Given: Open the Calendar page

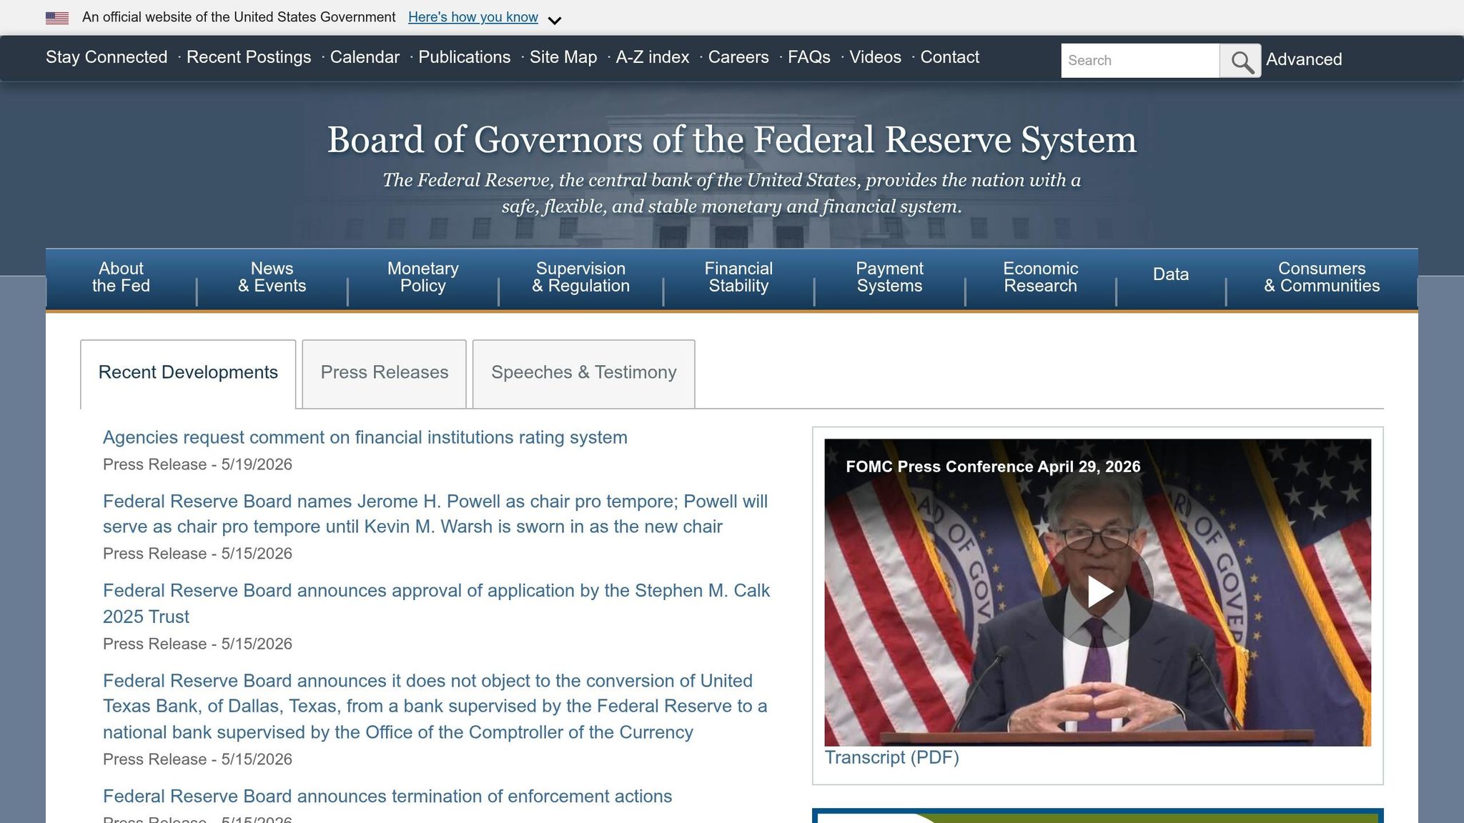Looking at the screenshot, I should pos(365,57).
